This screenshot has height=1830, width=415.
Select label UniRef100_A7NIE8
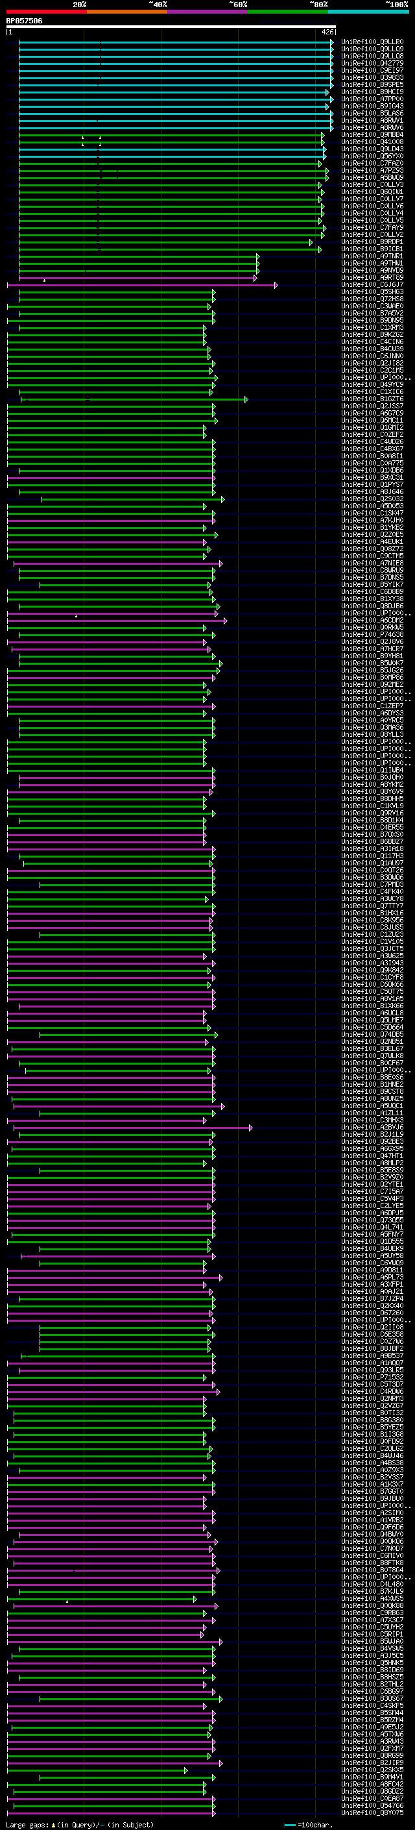[372, 563]
